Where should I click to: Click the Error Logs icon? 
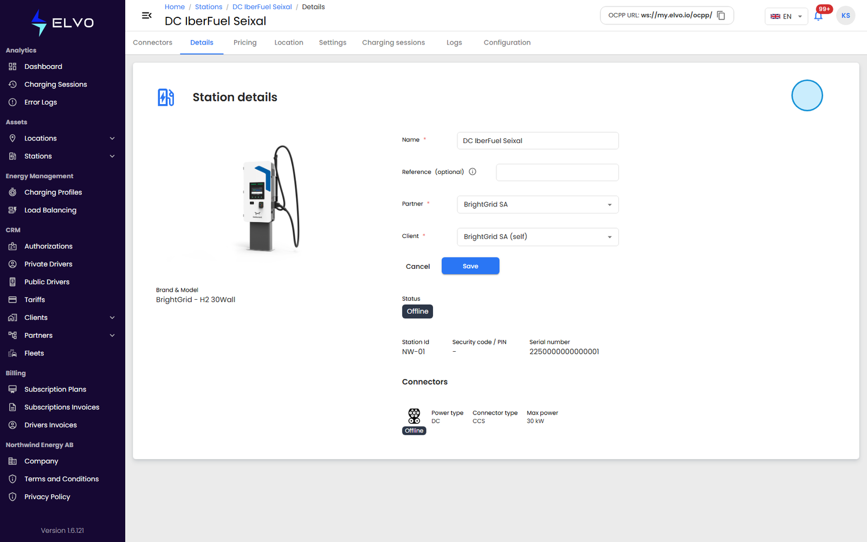12,102
